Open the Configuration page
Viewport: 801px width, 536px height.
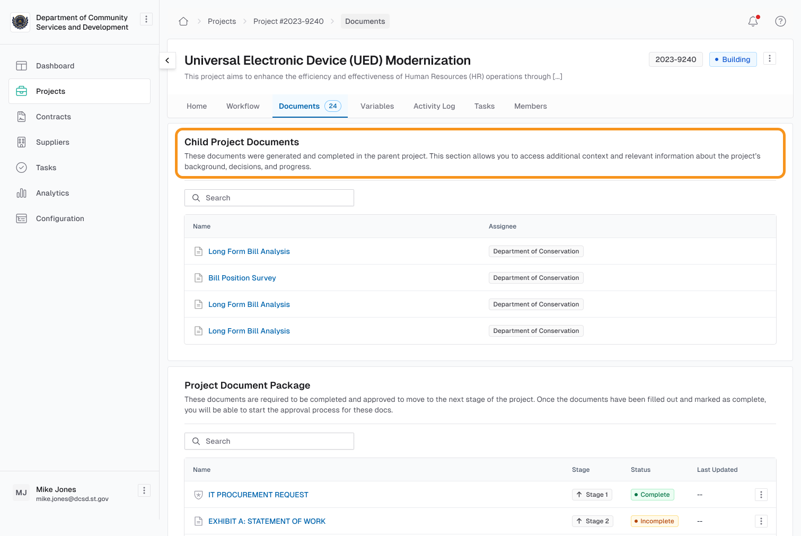60,218
